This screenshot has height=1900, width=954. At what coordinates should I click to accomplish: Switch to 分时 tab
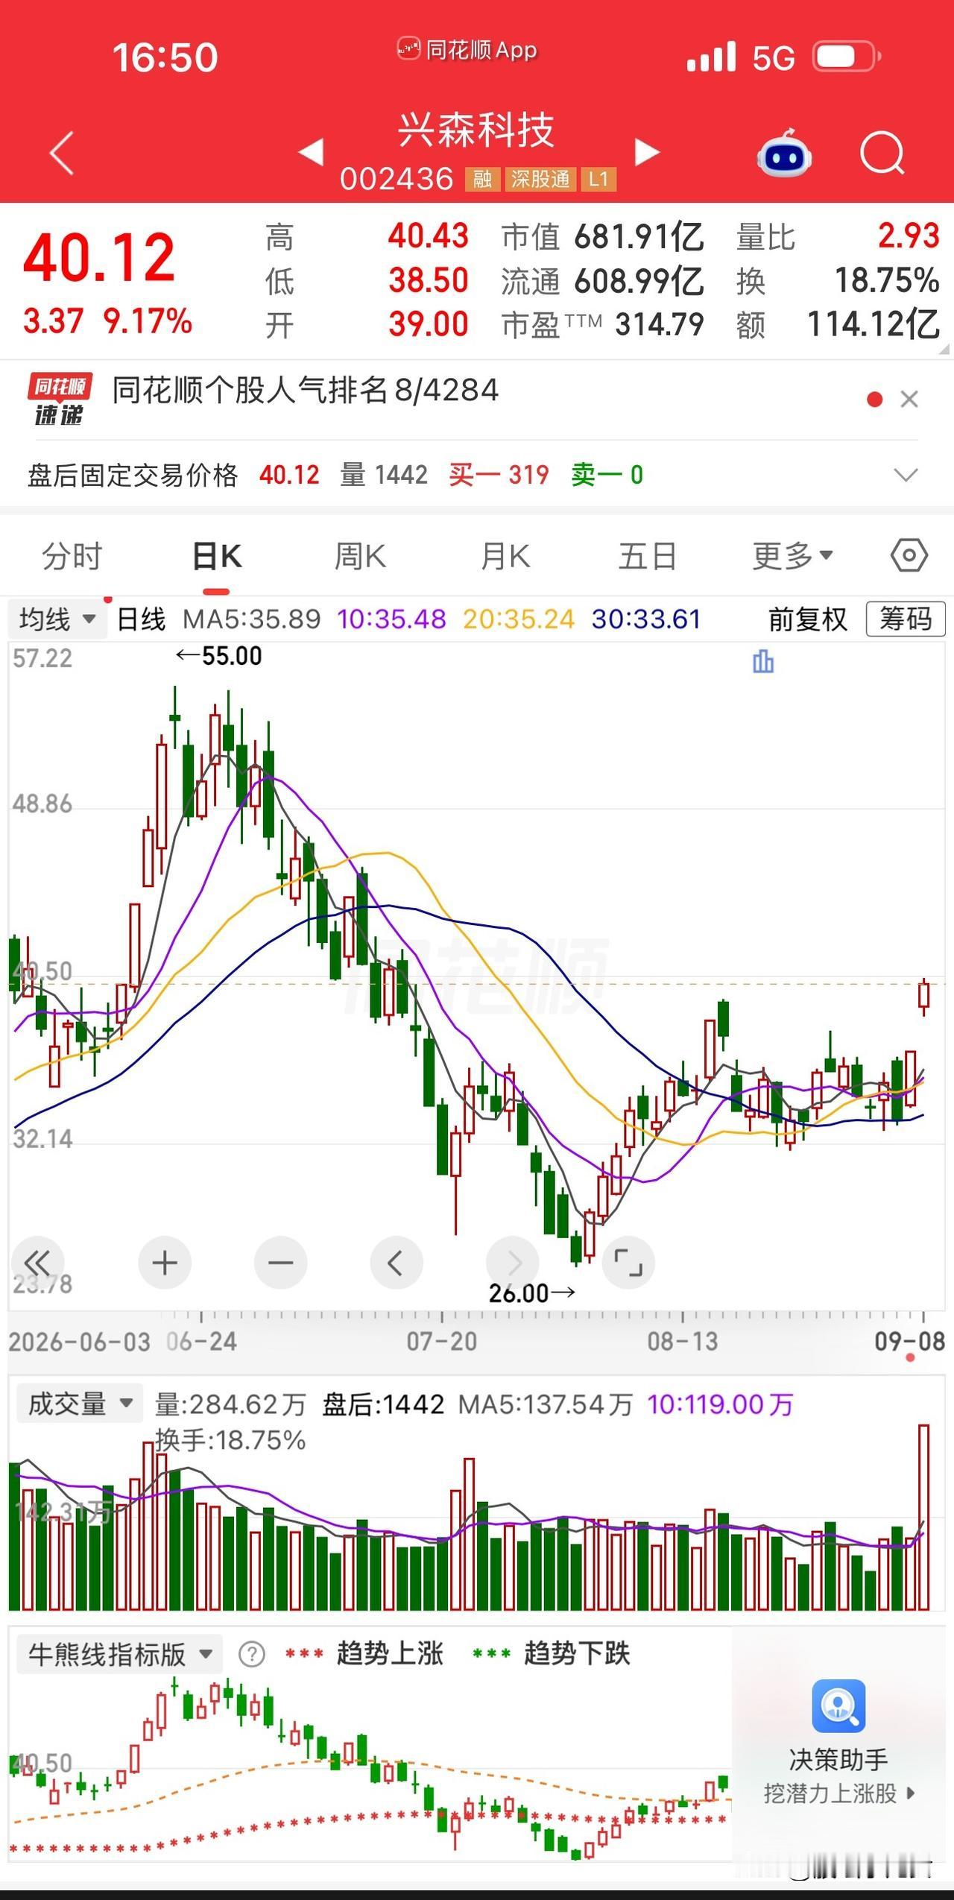click(72, 556)
